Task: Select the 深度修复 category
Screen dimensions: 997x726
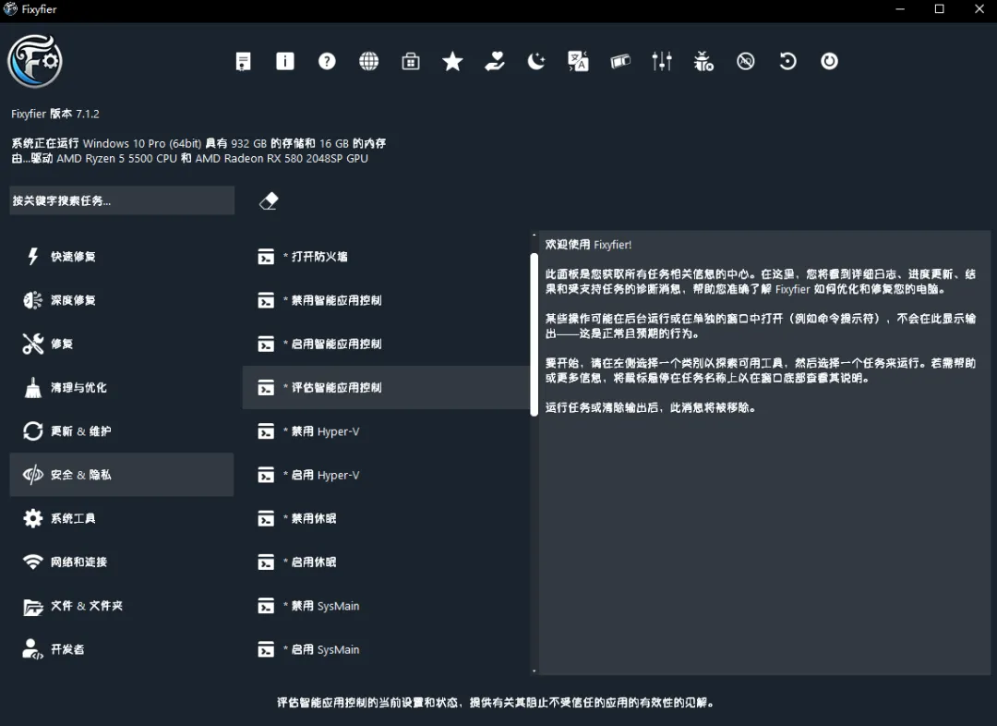Action: pos(122,299)
